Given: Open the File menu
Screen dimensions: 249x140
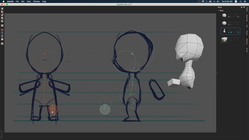Looking at the screenshot, I should (x=17, y=2).
